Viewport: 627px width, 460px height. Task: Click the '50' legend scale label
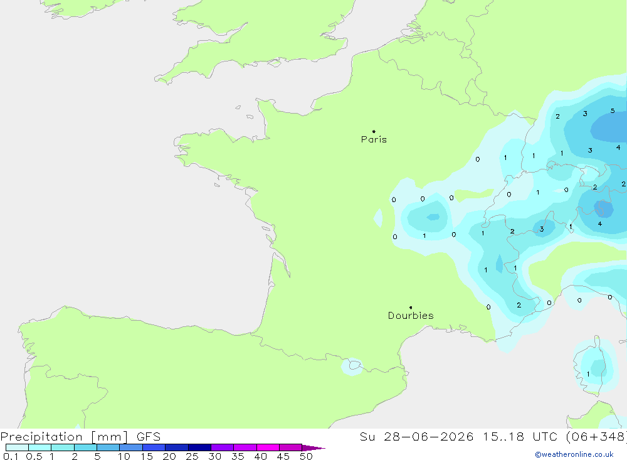(306, 456)
